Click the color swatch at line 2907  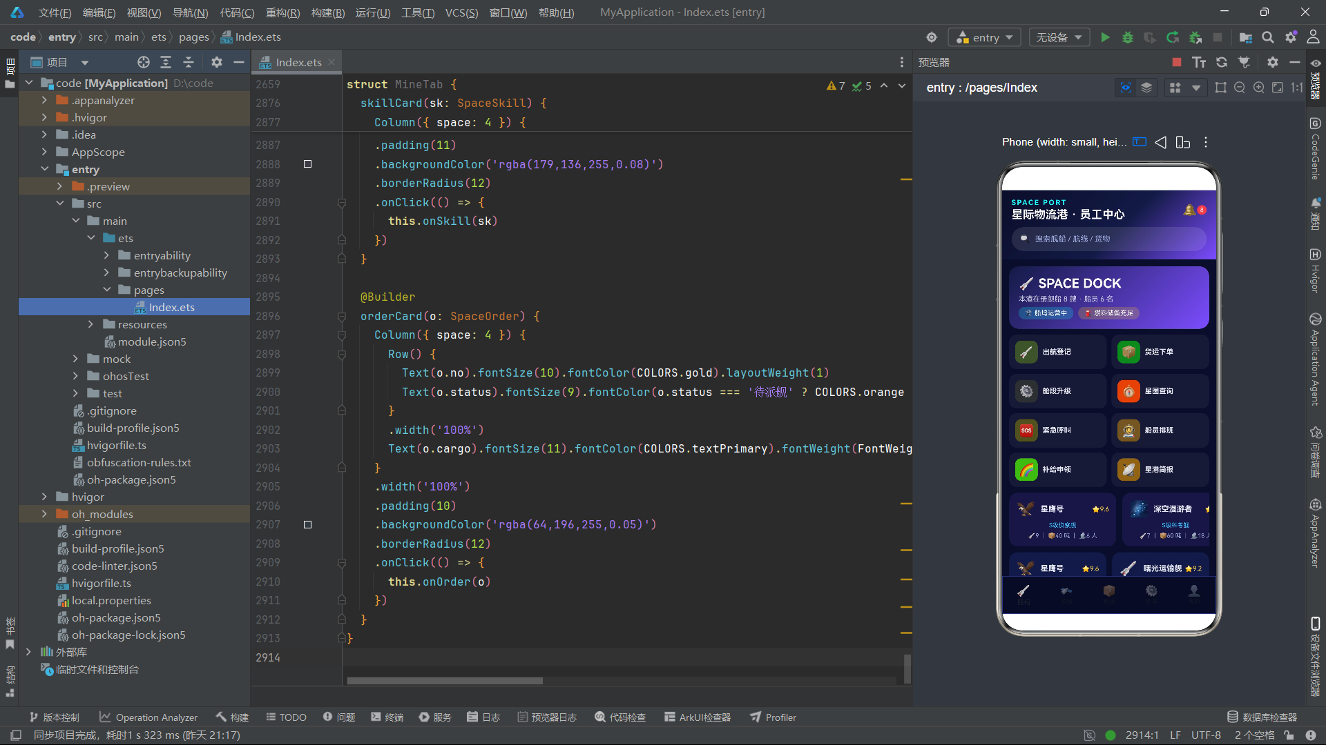[307, 525]
